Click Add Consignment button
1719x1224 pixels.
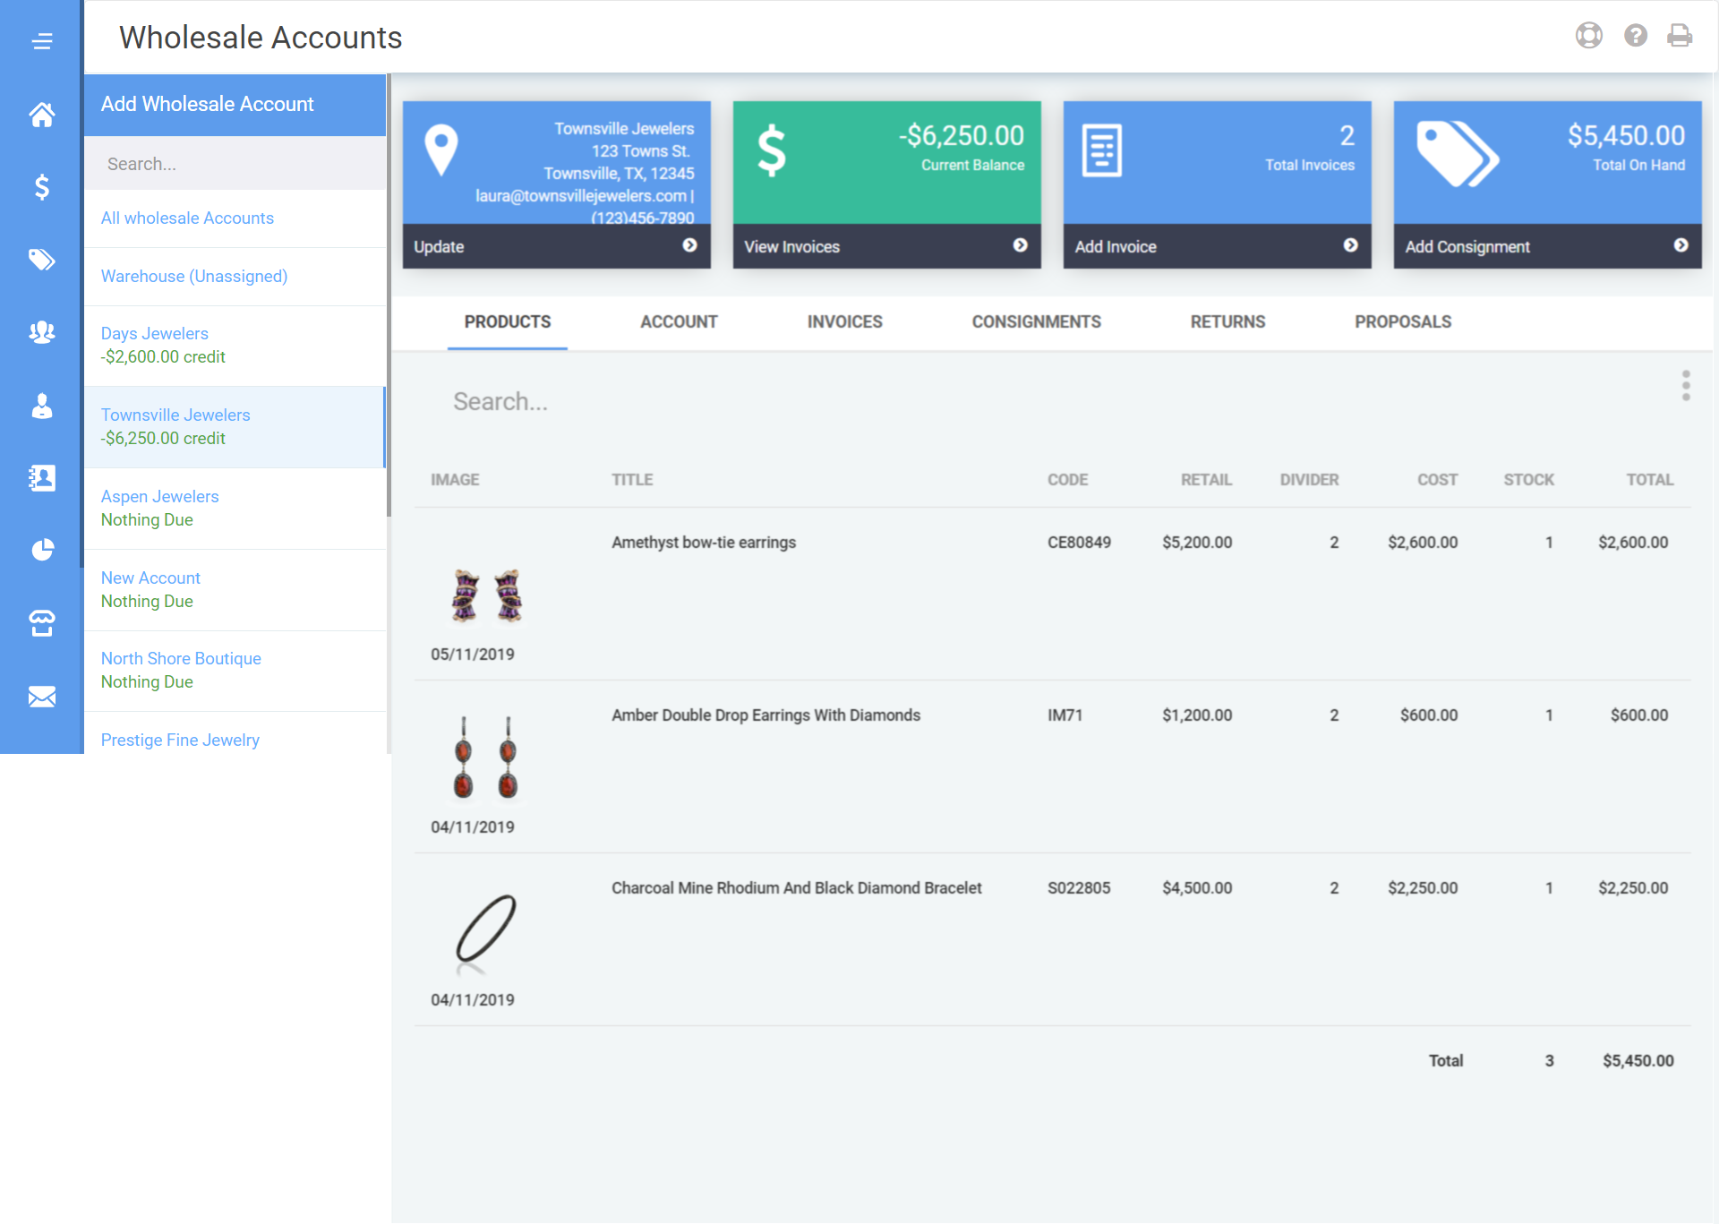(x=1547, y=246)
